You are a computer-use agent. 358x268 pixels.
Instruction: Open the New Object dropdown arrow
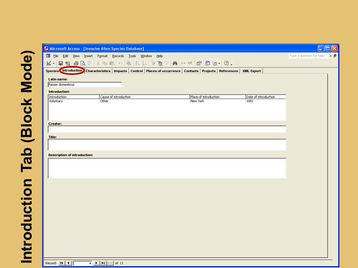point(219,63)
